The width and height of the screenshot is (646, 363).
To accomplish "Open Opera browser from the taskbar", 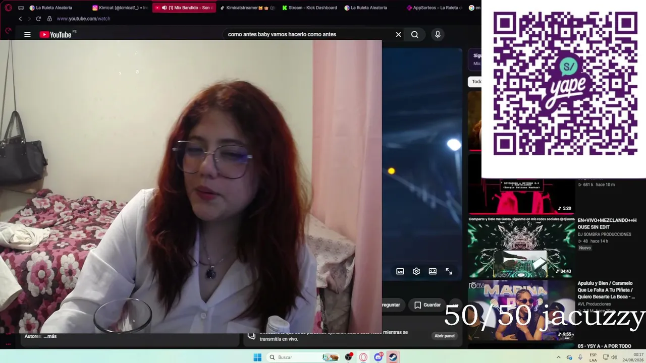I will coord(363,357).
